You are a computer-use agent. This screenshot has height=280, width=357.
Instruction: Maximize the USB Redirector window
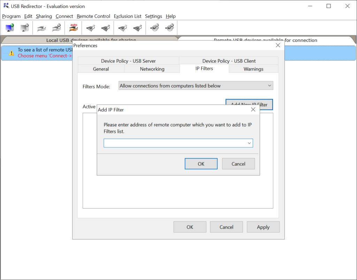click(x=328, y=6)
